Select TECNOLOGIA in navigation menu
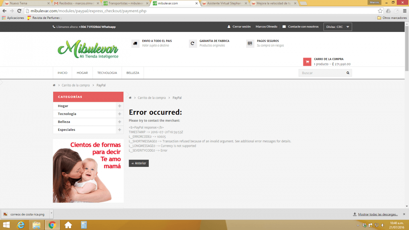 (107, 73)
